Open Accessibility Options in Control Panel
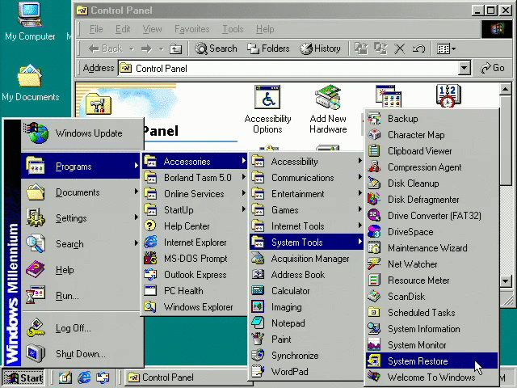The width and height of the screenshot is (517, 388). point(267,110)
